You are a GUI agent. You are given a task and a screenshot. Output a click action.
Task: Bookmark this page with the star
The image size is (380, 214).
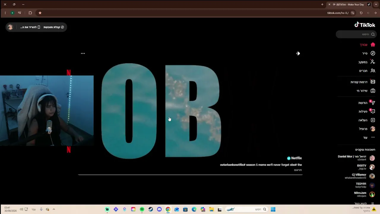pyautogui.click(x=40, y=13)
